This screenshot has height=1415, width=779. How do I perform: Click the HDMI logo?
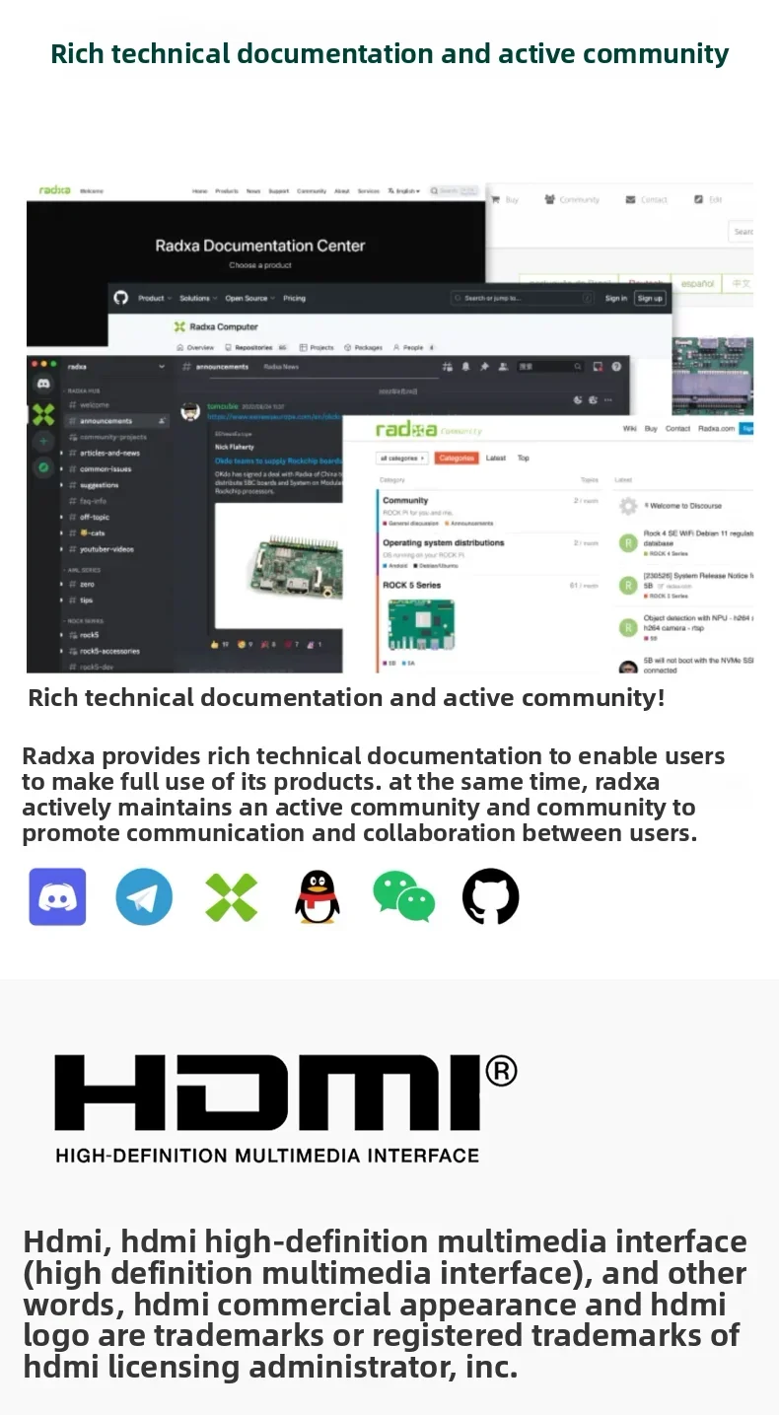[x=286, y=1108]
